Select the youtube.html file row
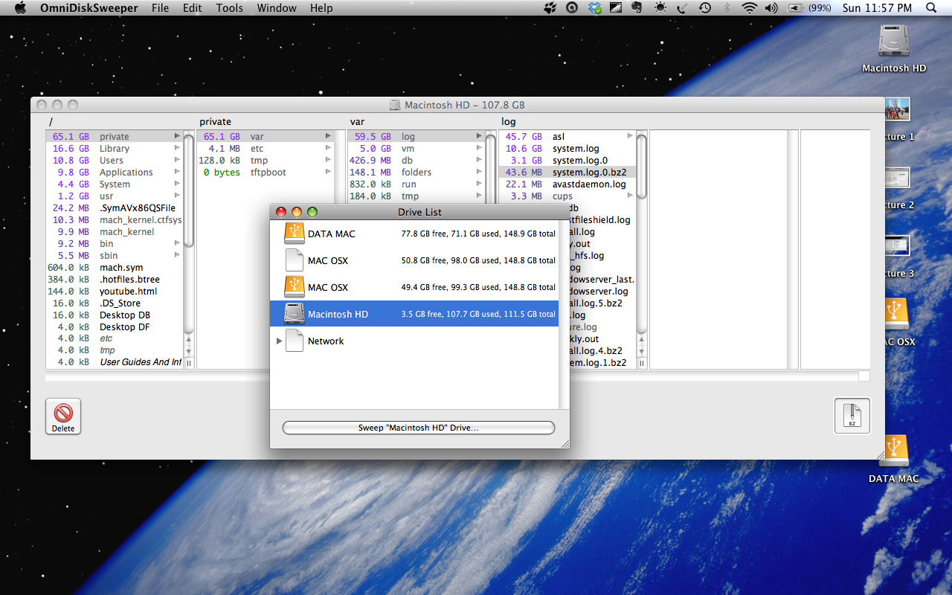Screen dimensions: 952x595 click(115, 291)
